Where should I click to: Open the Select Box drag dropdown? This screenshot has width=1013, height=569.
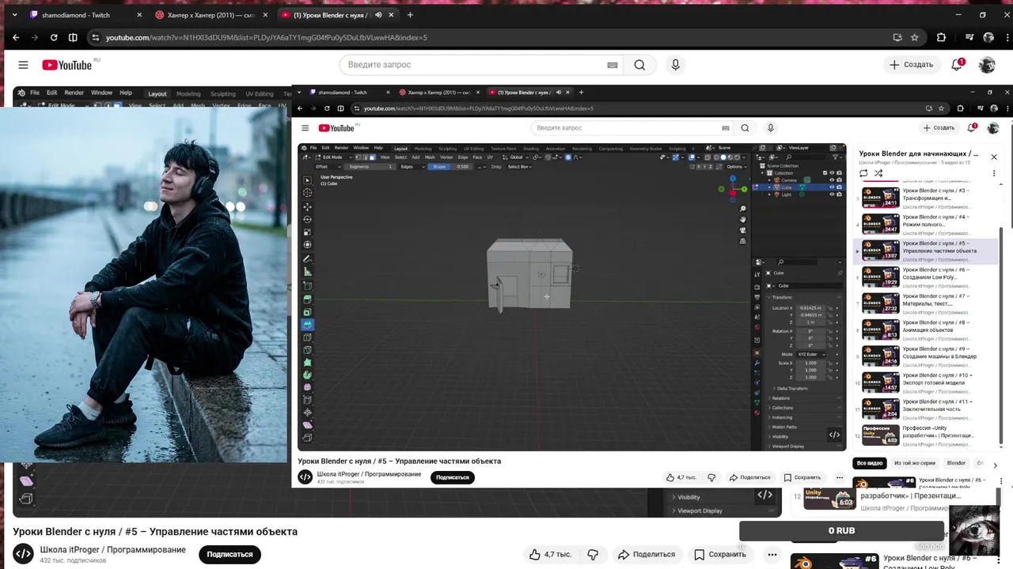click(x=519, y=167)
